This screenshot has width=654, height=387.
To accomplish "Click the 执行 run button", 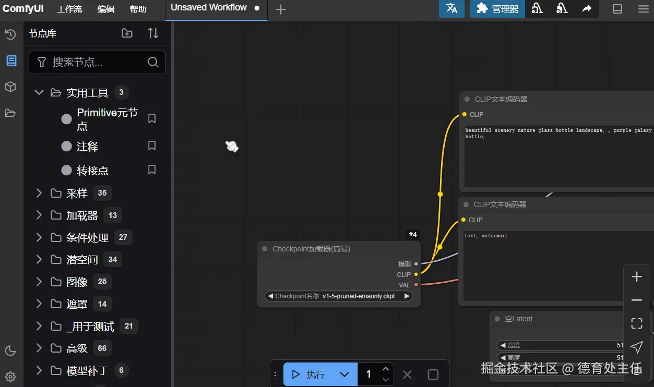I will click(308, 374).
